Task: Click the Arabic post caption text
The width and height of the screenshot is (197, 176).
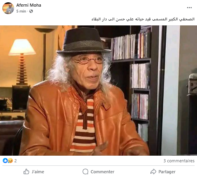Action: coord(143,19)
